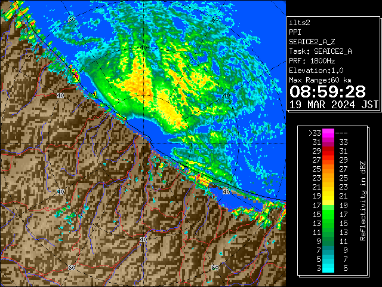382x287 pixels.
Task: Pick the purple 31–33 dBZ legend swatch
Action: 328,142
